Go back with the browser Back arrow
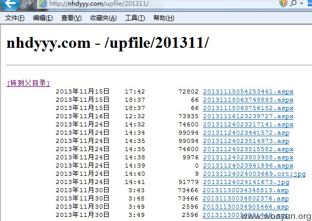The width and height of the screenshot is (312, 221). (10, 4)
